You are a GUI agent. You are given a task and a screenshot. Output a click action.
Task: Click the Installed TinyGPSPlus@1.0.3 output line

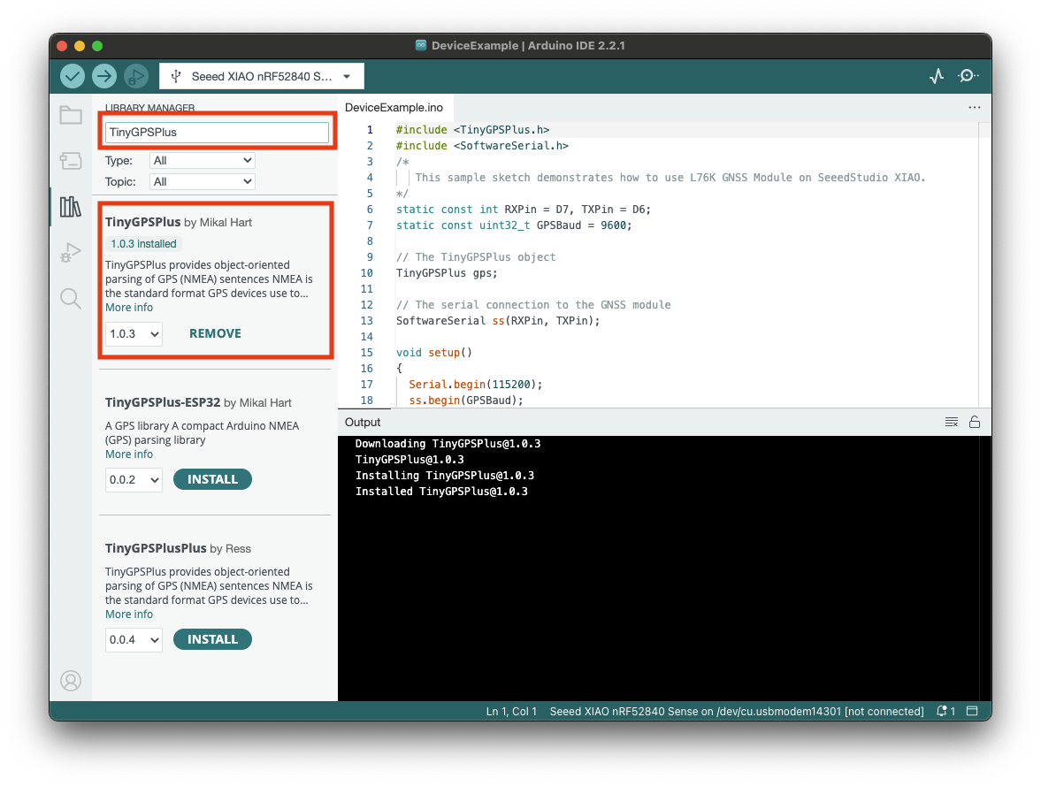pyautogui.click(x=441, y=492)
